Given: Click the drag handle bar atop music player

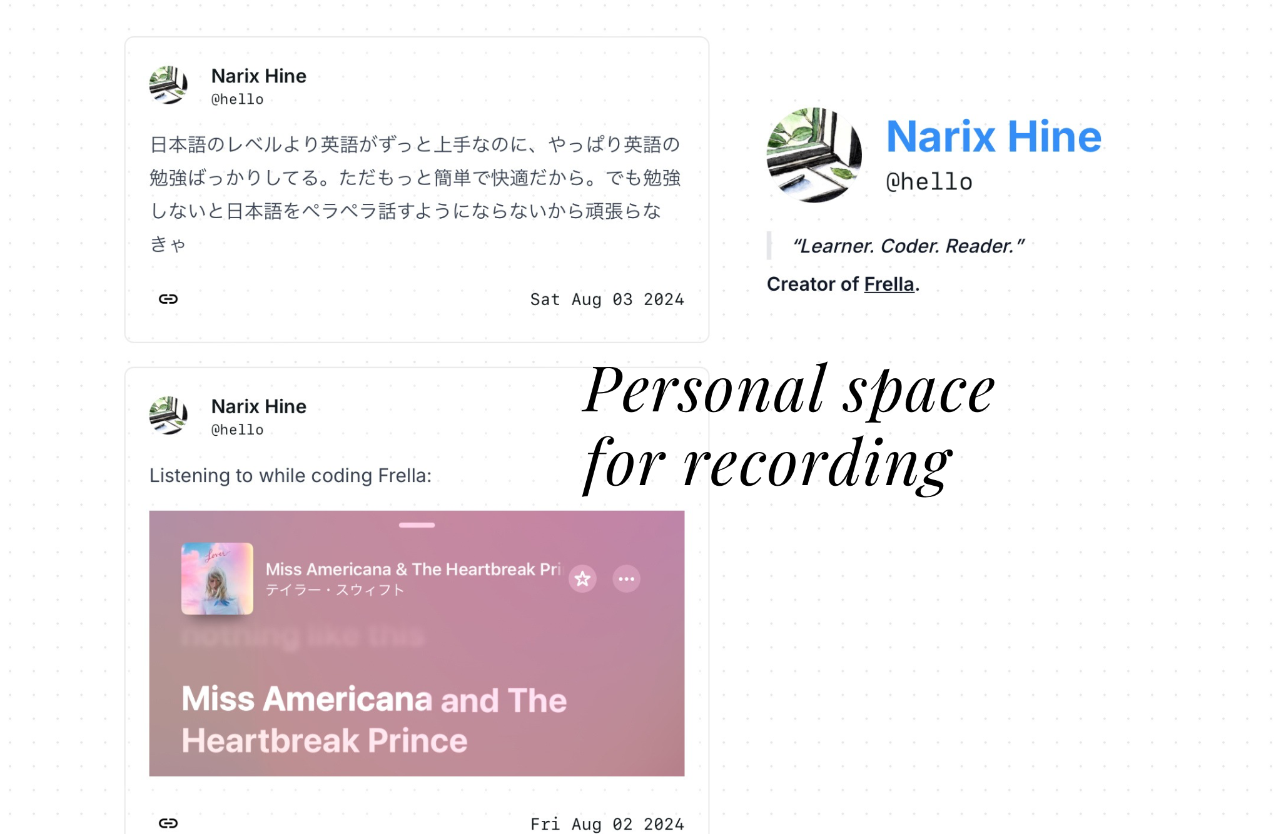Looking at the screenshot, I should point(417,525).
